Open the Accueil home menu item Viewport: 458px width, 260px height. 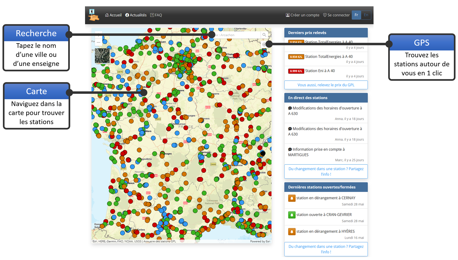(113, 15)
